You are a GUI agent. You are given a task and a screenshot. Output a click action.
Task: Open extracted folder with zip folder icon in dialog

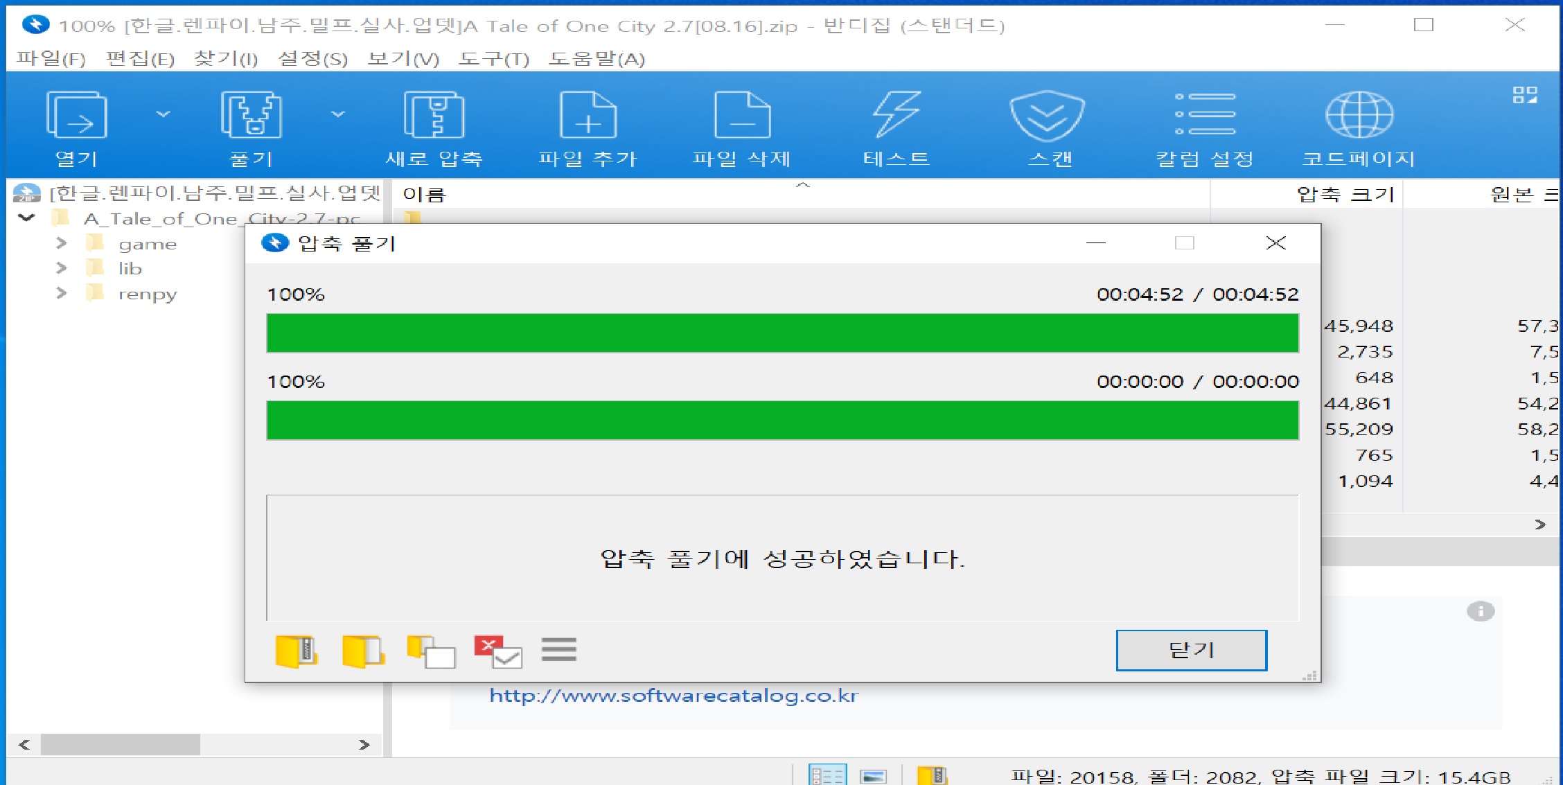tap(296, 651)
